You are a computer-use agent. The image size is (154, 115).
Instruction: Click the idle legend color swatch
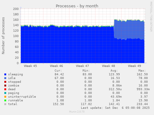click(x=5, y=78)
